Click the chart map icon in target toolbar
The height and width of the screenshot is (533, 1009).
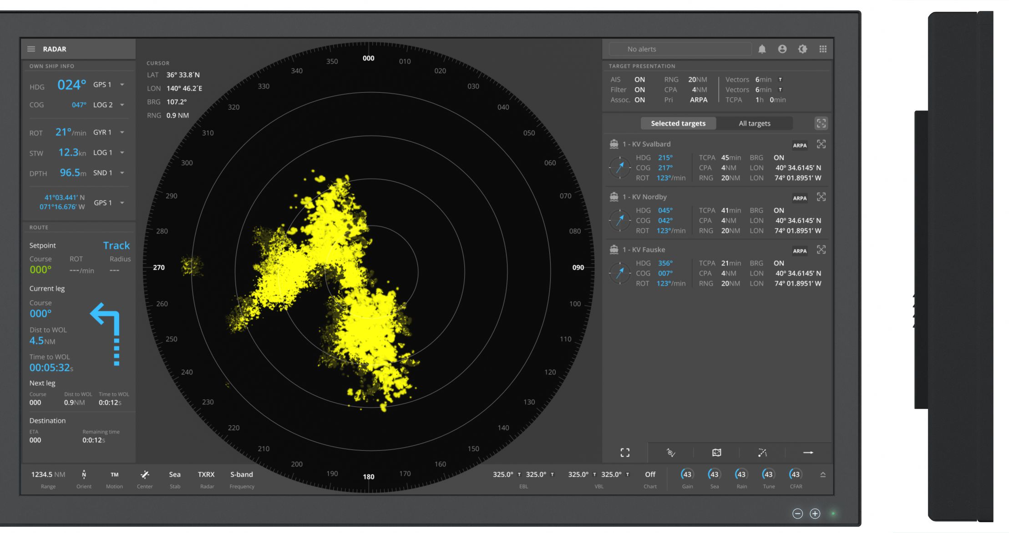pyautogui.click(x=716, y=453)
